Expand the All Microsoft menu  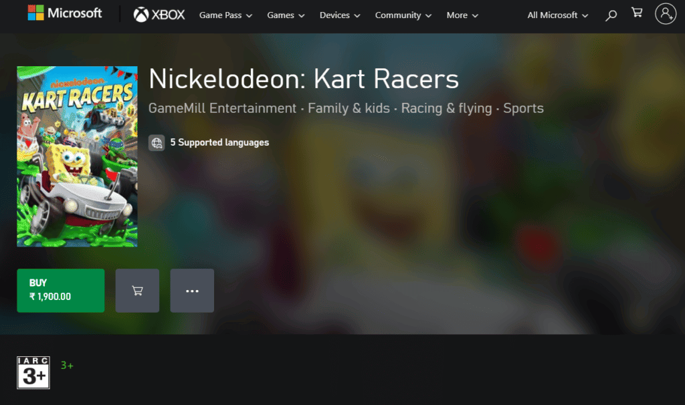557,15
